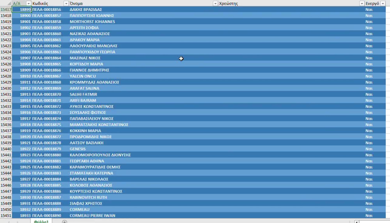Select name cell ΔΡΑΚΟΥ ΜΑΡΙΑ
This screenshot has height=223, width=390.
(143, 40)
